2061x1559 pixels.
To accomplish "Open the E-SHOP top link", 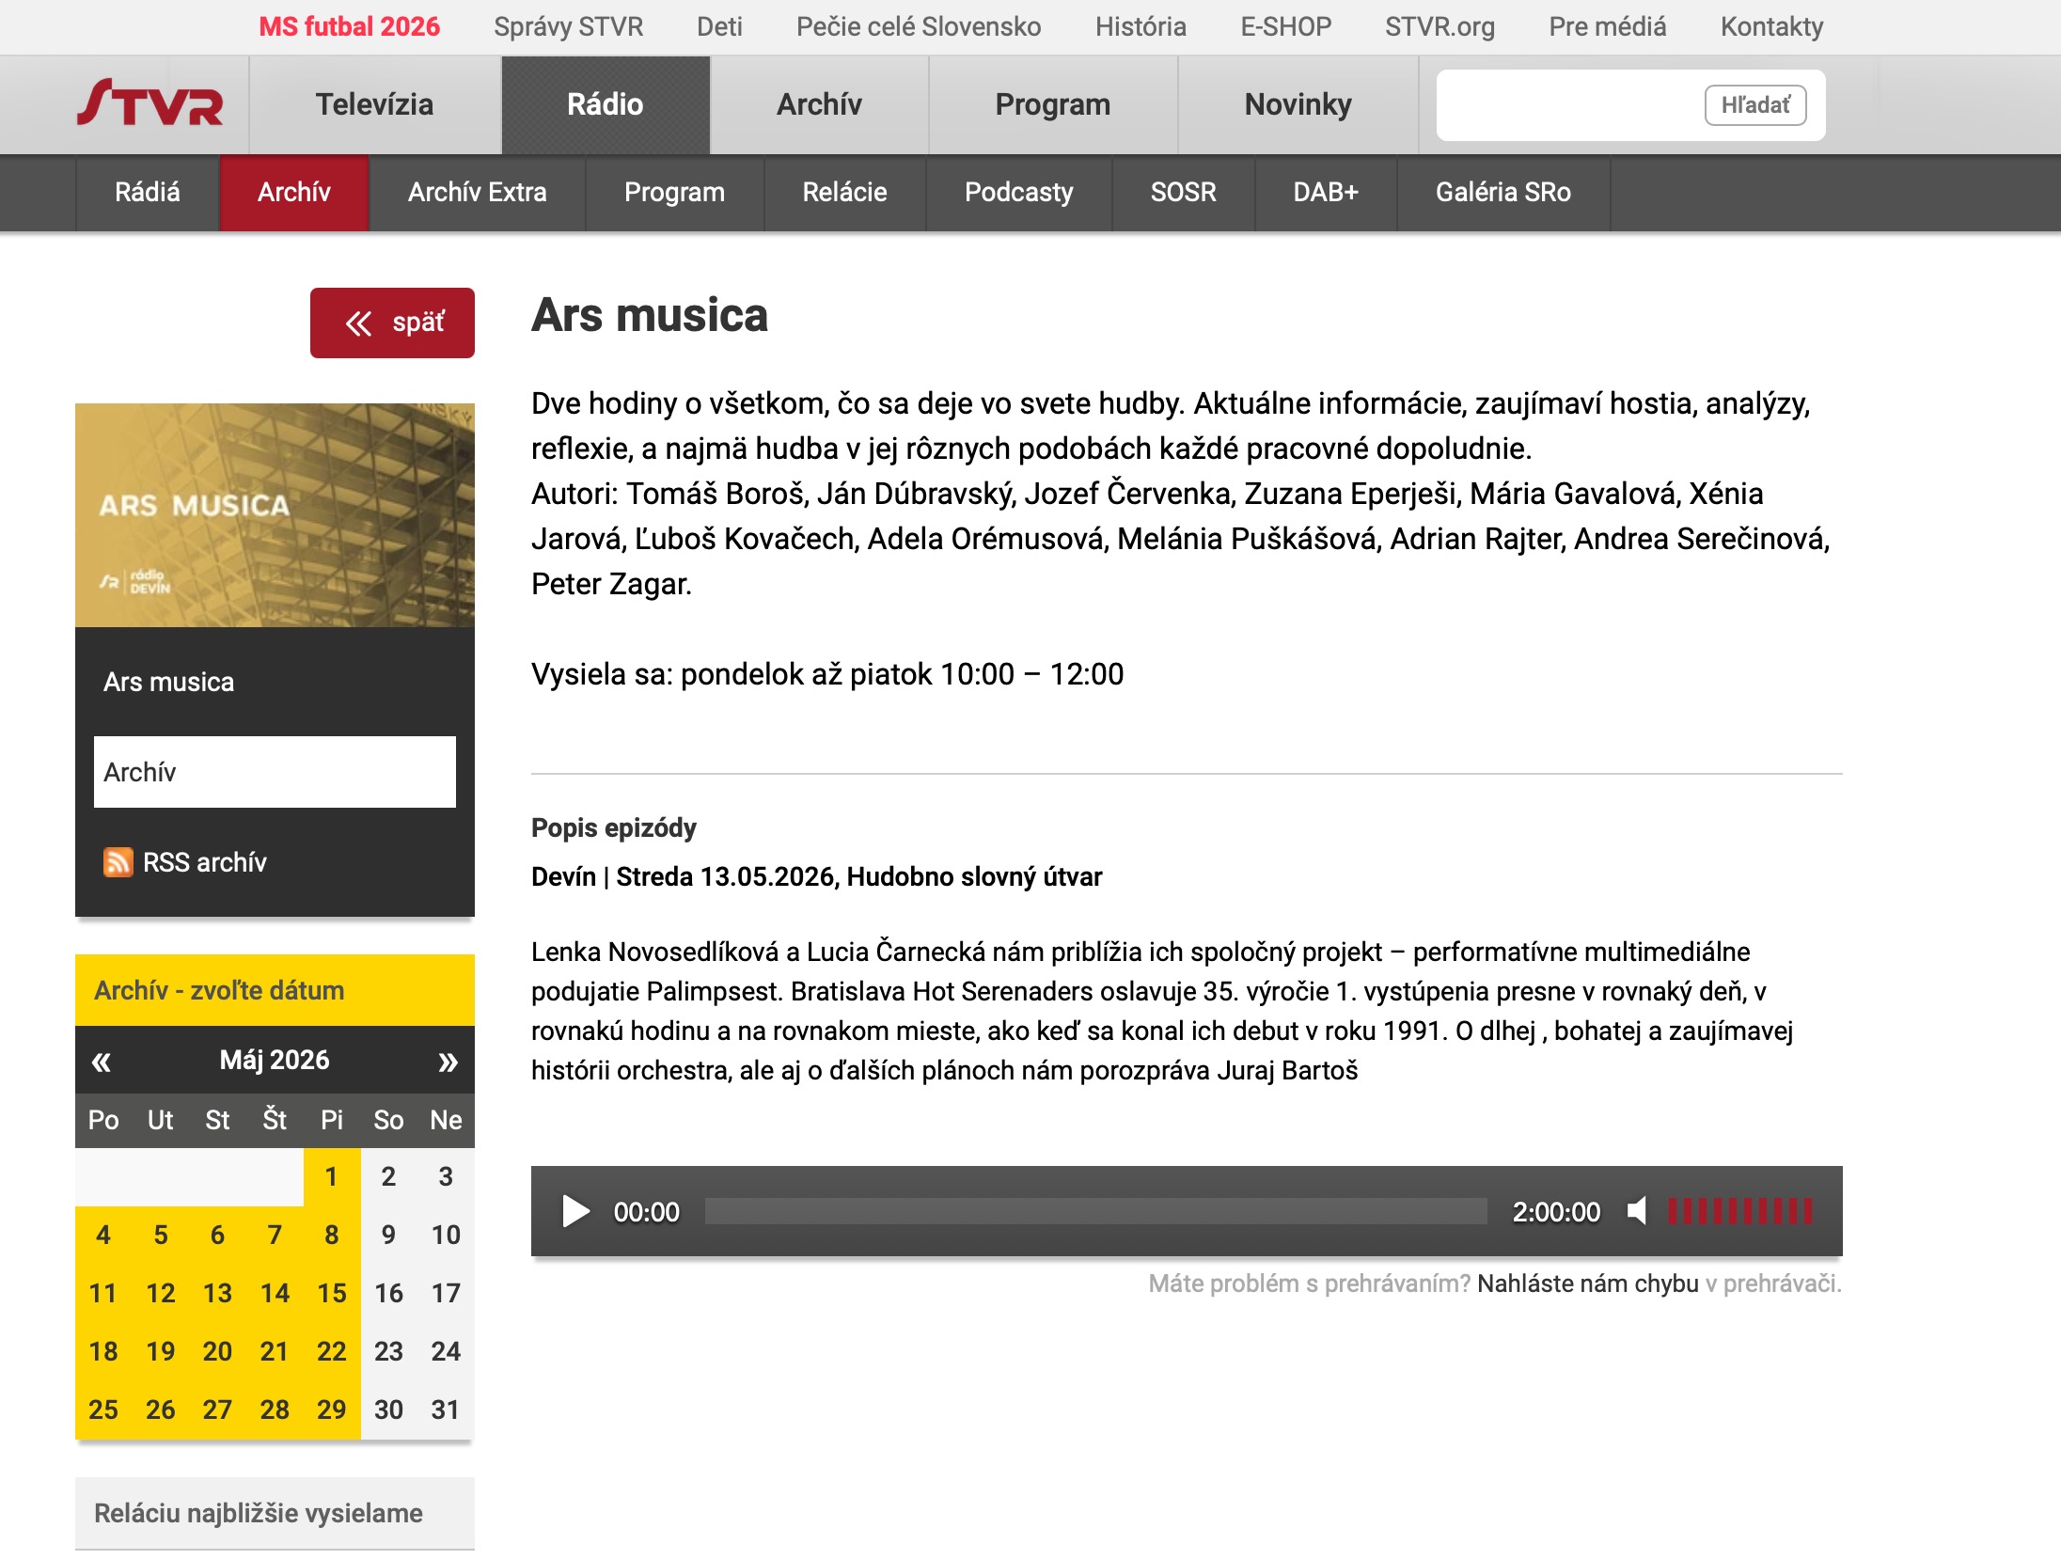I will (1286, 26).
